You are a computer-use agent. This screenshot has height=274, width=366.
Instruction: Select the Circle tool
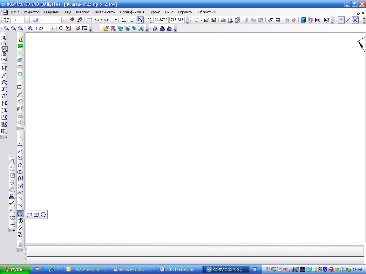click(20, 158)
